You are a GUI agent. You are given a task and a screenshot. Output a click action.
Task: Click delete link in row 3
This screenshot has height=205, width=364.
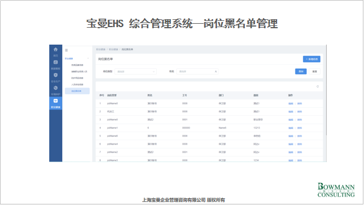pyautogui.click(x=299, y=120)
